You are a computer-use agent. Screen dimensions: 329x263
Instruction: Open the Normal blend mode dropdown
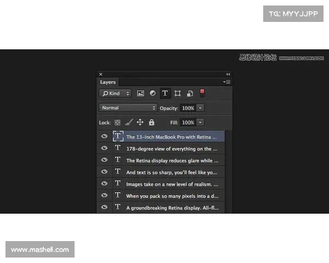tap(128, 108)
